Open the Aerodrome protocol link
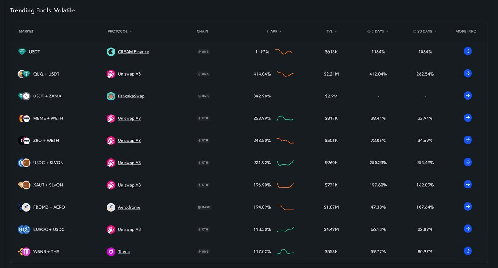Viewport: 498px width, 268px height. click(x=129, y=207)
